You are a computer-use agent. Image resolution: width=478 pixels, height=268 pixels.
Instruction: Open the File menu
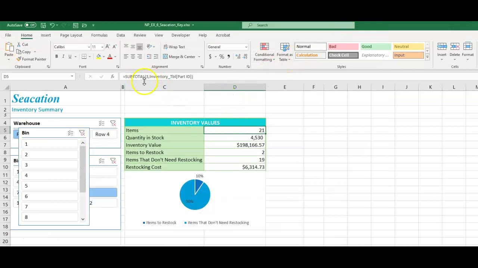coord(8,35)
